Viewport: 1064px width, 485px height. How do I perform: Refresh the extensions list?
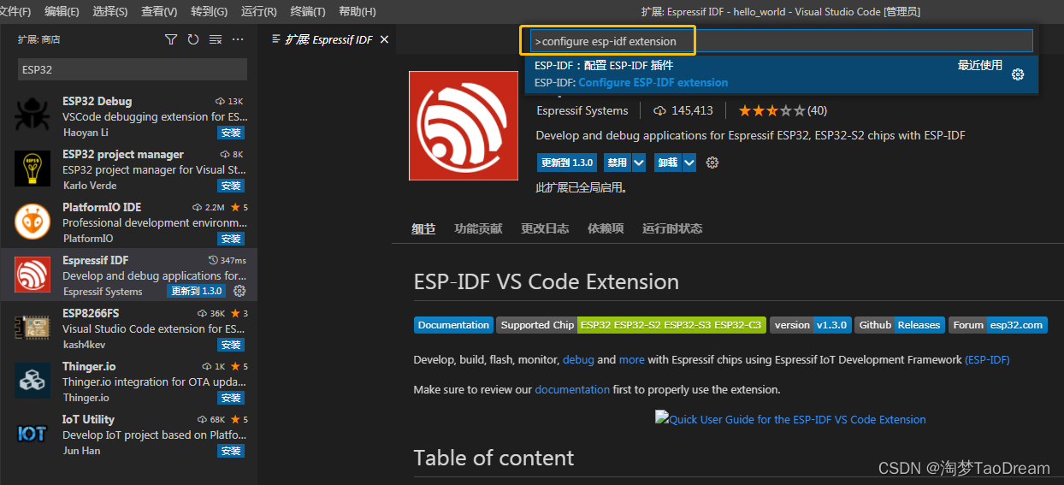[x=193, y=39]
